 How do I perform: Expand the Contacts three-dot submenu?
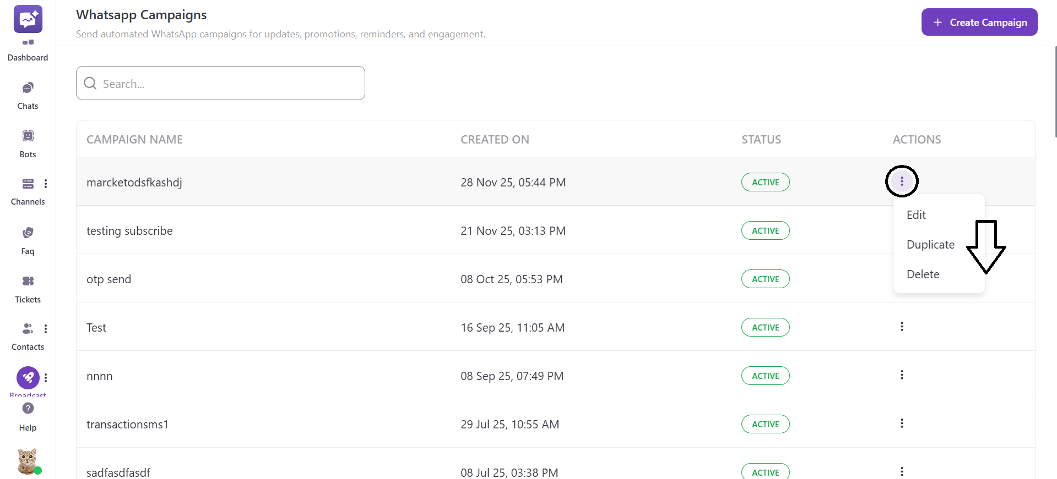coord(46,329)
